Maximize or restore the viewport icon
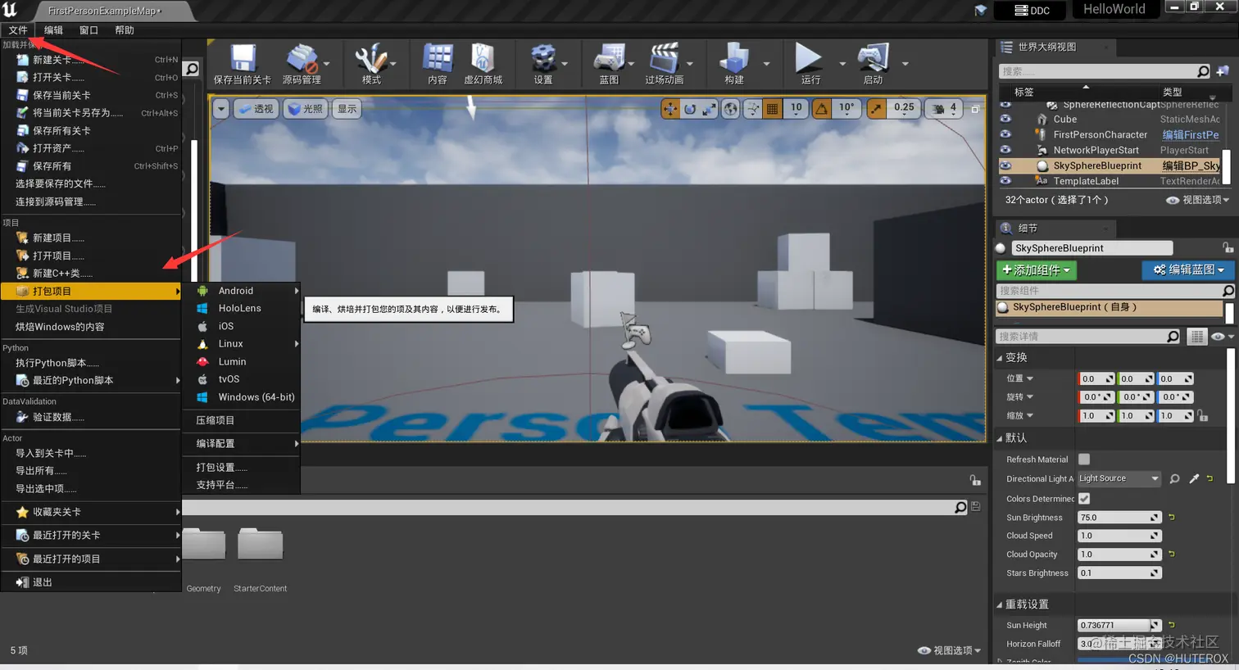Screen dimensions: 1239x670 975,109
